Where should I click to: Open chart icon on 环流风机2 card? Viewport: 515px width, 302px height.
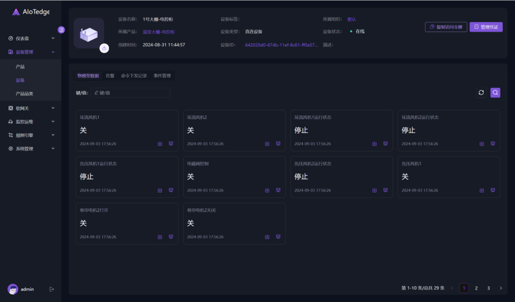click(x=278, y=144)
